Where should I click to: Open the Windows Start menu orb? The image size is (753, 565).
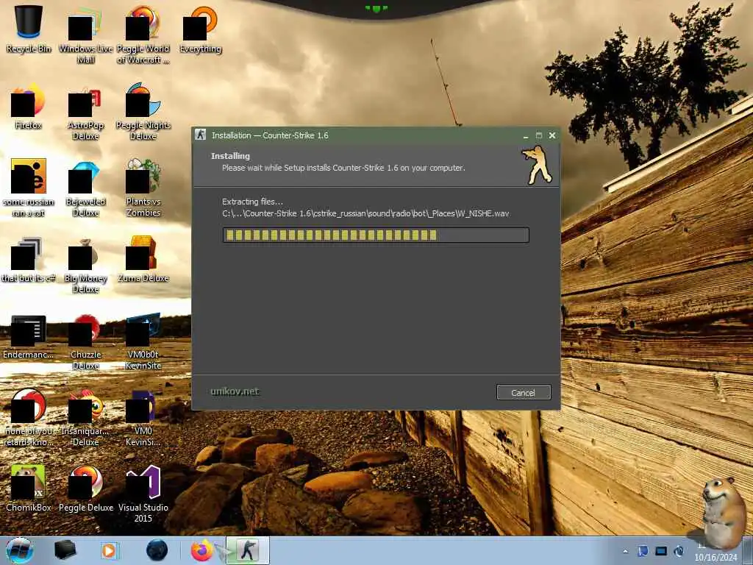(20, 550)
